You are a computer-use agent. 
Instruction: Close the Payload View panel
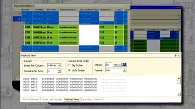click(x=179, y=56)
